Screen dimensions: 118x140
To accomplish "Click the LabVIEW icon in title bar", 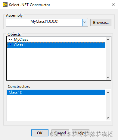I will [x=5, y=5].
